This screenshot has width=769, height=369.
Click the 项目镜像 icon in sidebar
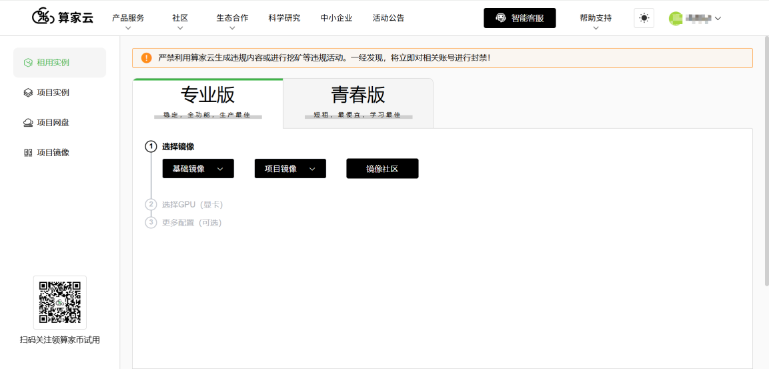28,153
